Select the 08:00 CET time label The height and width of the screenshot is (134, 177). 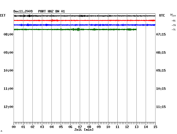pyautogui.click(x=8, y=34)
